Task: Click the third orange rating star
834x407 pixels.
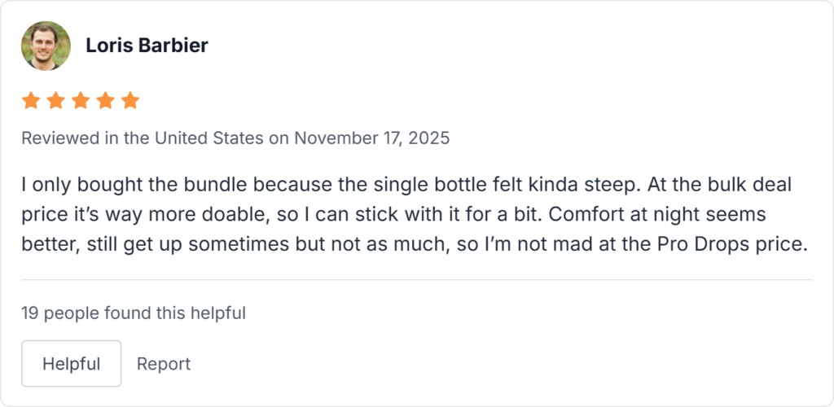Action: [81, 101]
